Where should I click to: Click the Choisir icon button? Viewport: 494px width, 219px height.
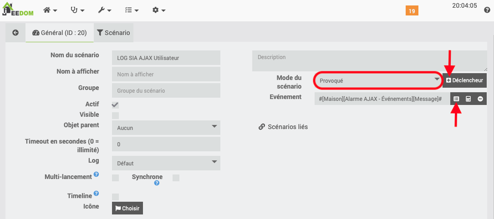(127, 209)
